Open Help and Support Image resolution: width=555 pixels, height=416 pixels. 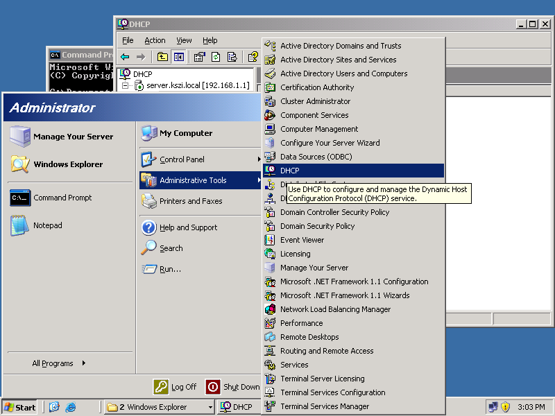[201, 227]
